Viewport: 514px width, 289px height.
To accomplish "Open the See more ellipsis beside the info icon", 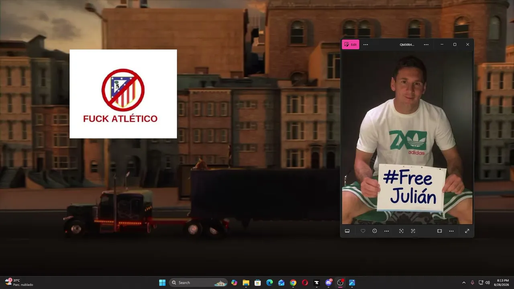I will coord(386,231).
